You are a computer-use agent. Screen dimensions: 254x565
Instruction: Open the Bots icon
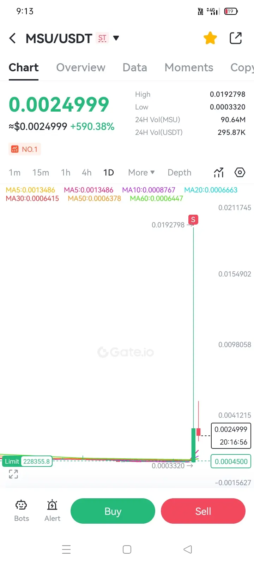(x=22, y=511)
